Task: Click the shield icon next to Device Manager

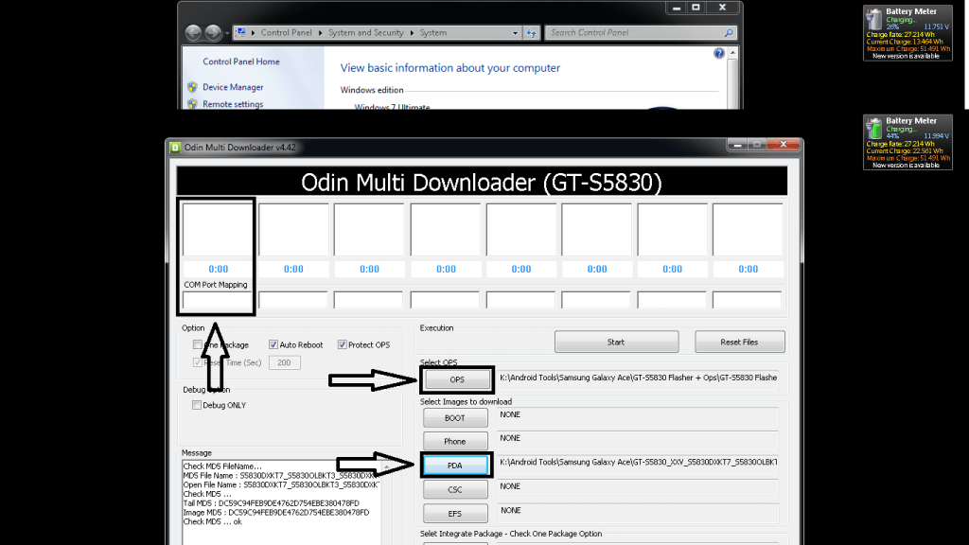Action: (192, 87)
